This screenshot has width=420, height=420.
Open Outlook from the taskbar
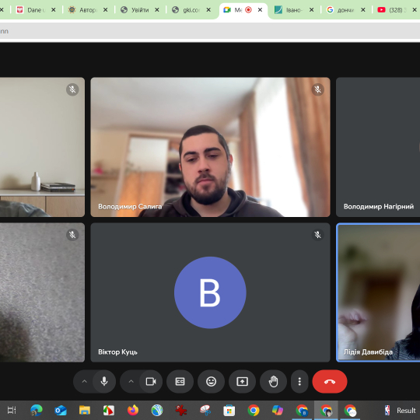click(x=61, y=410)
